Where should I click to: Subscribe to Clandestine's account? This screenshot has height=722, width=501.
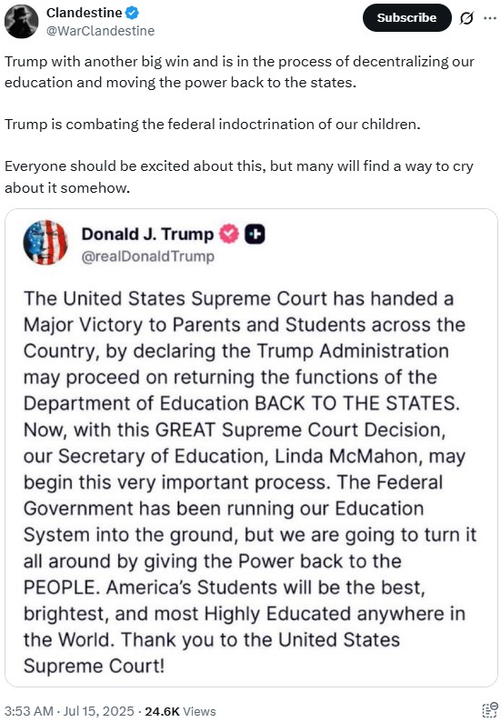point(407,18)
